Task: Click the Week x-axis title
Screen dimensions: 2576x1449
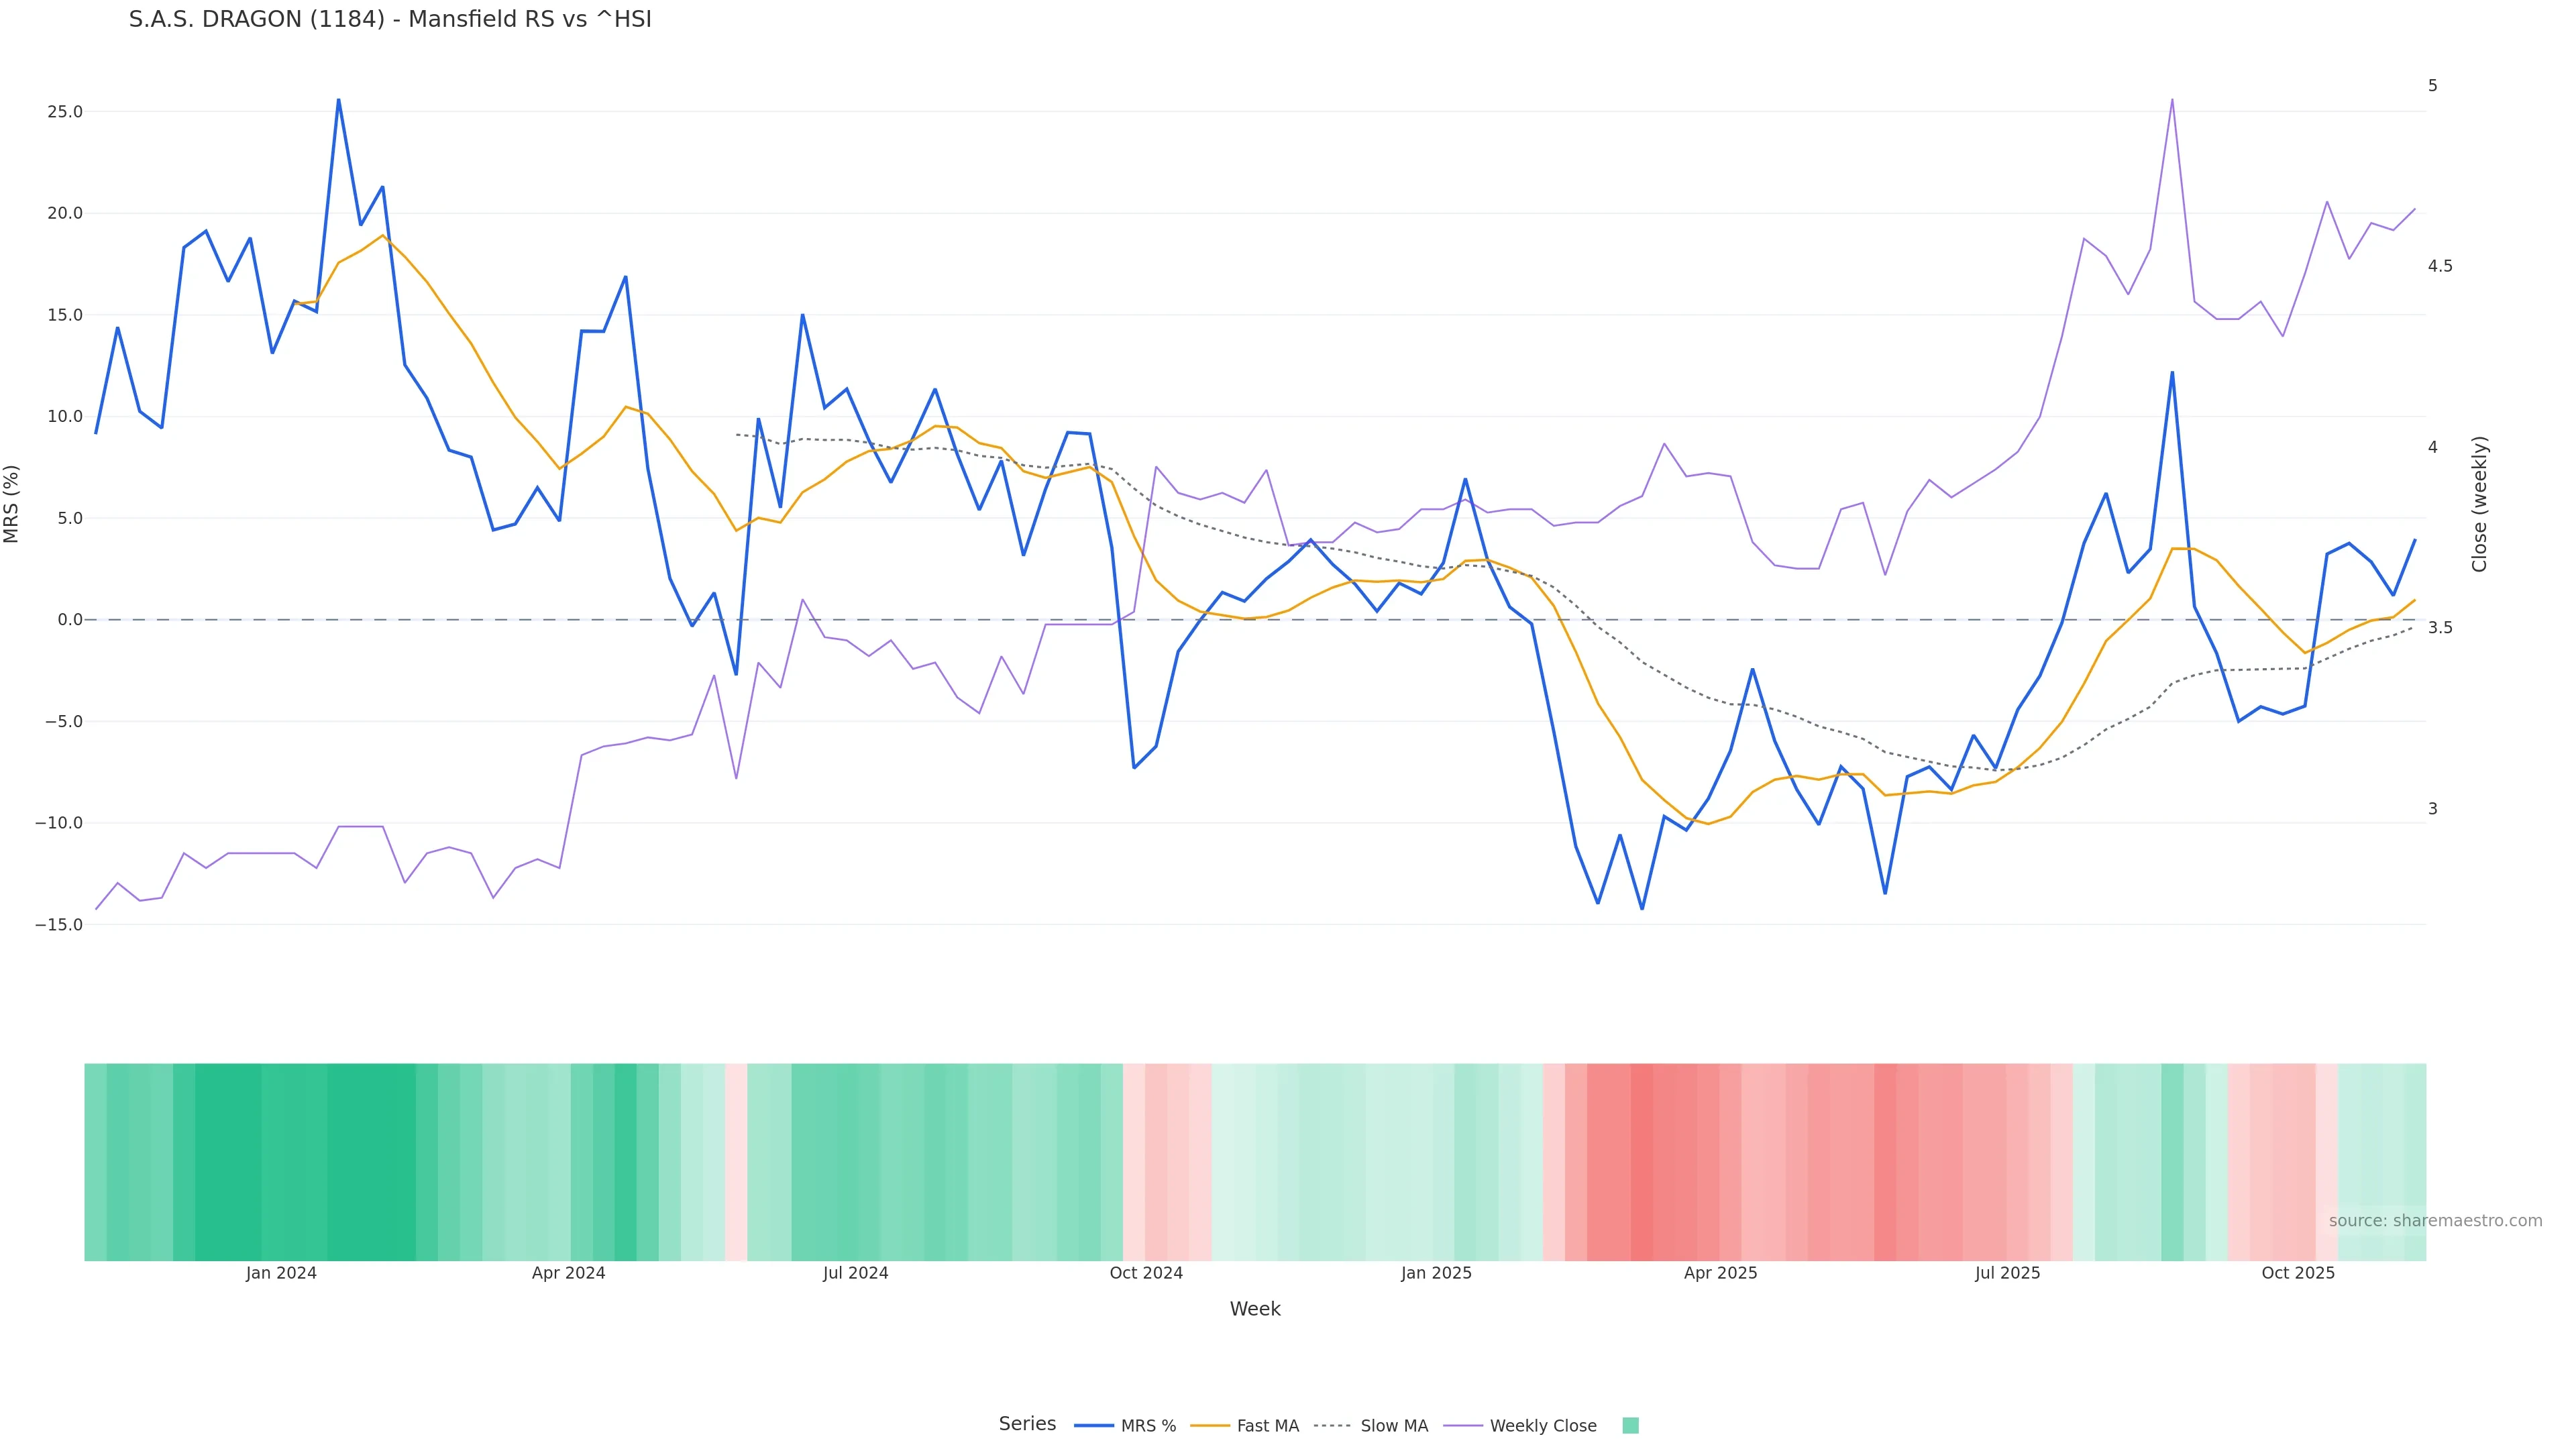Action: 1255,1309
